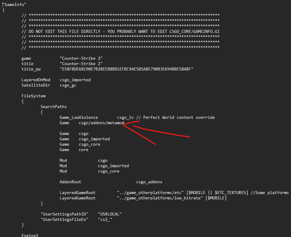
Task: Click the Game core value
Action: tap(84, 150)
